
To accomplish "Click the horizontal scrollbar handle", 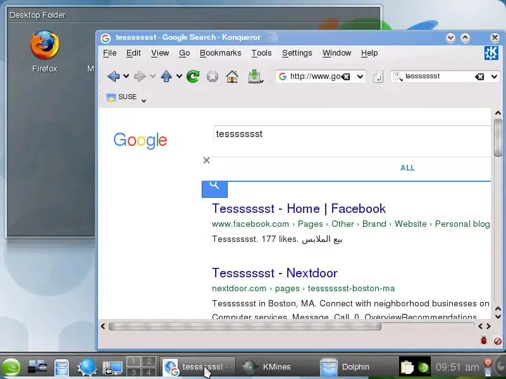I will [x=245, y=327].
